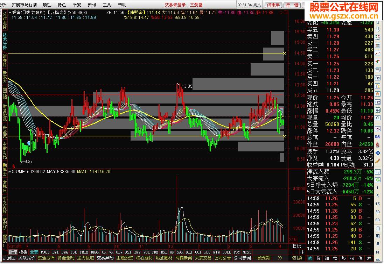Image resolution: width=384 pixels, height=264 pixels.
Task: Click the down arrow icon in right toolbar
Action: [378, 29]
